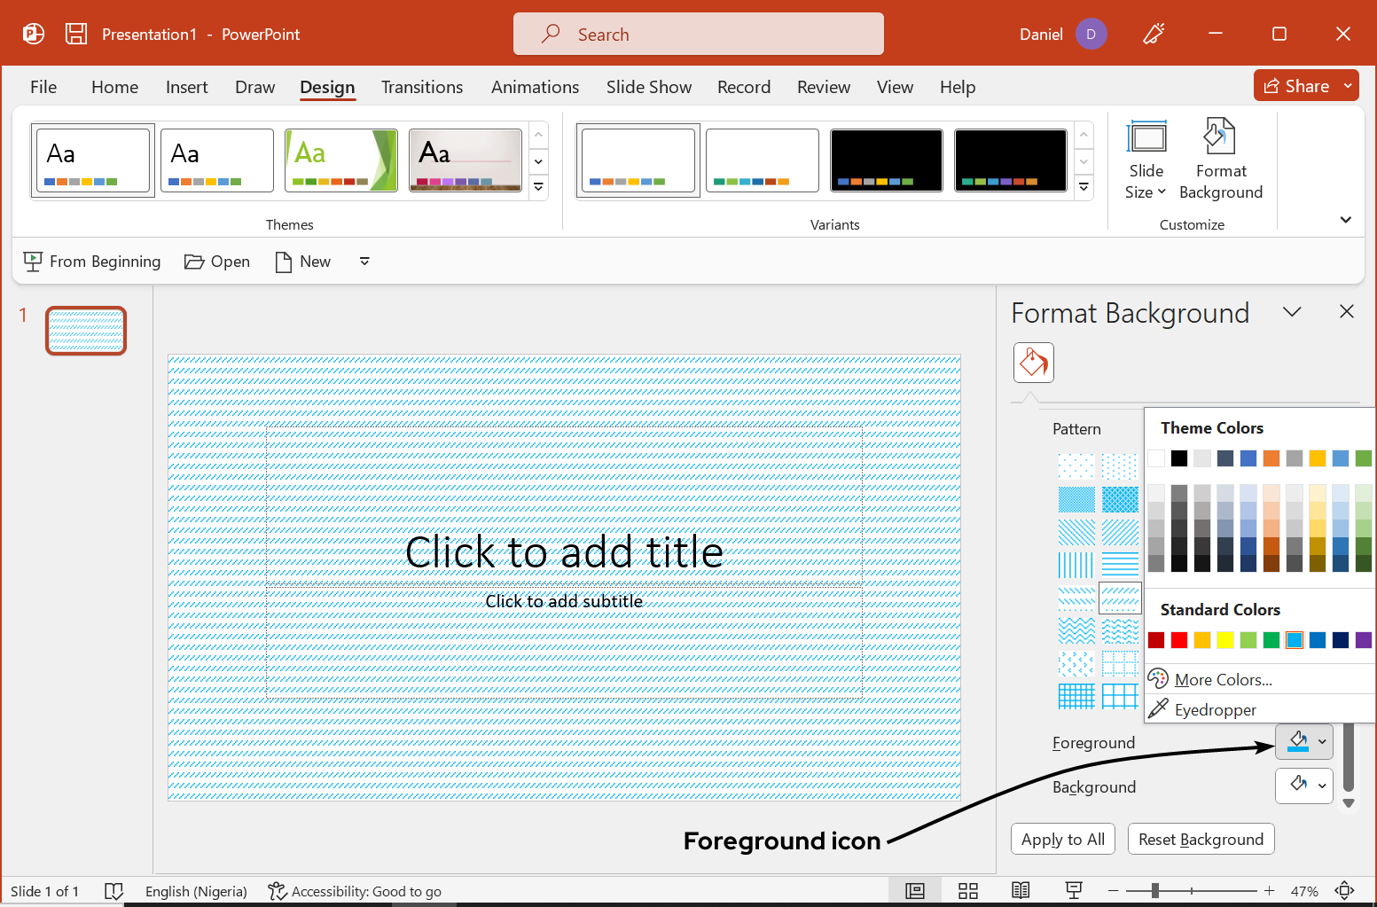Start the slideshow From Beginning

91,261
